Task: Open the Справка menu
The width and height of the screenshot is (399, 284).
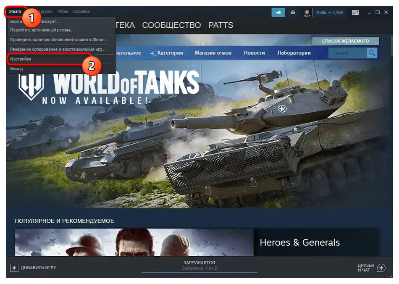Action: coord(81,11)
